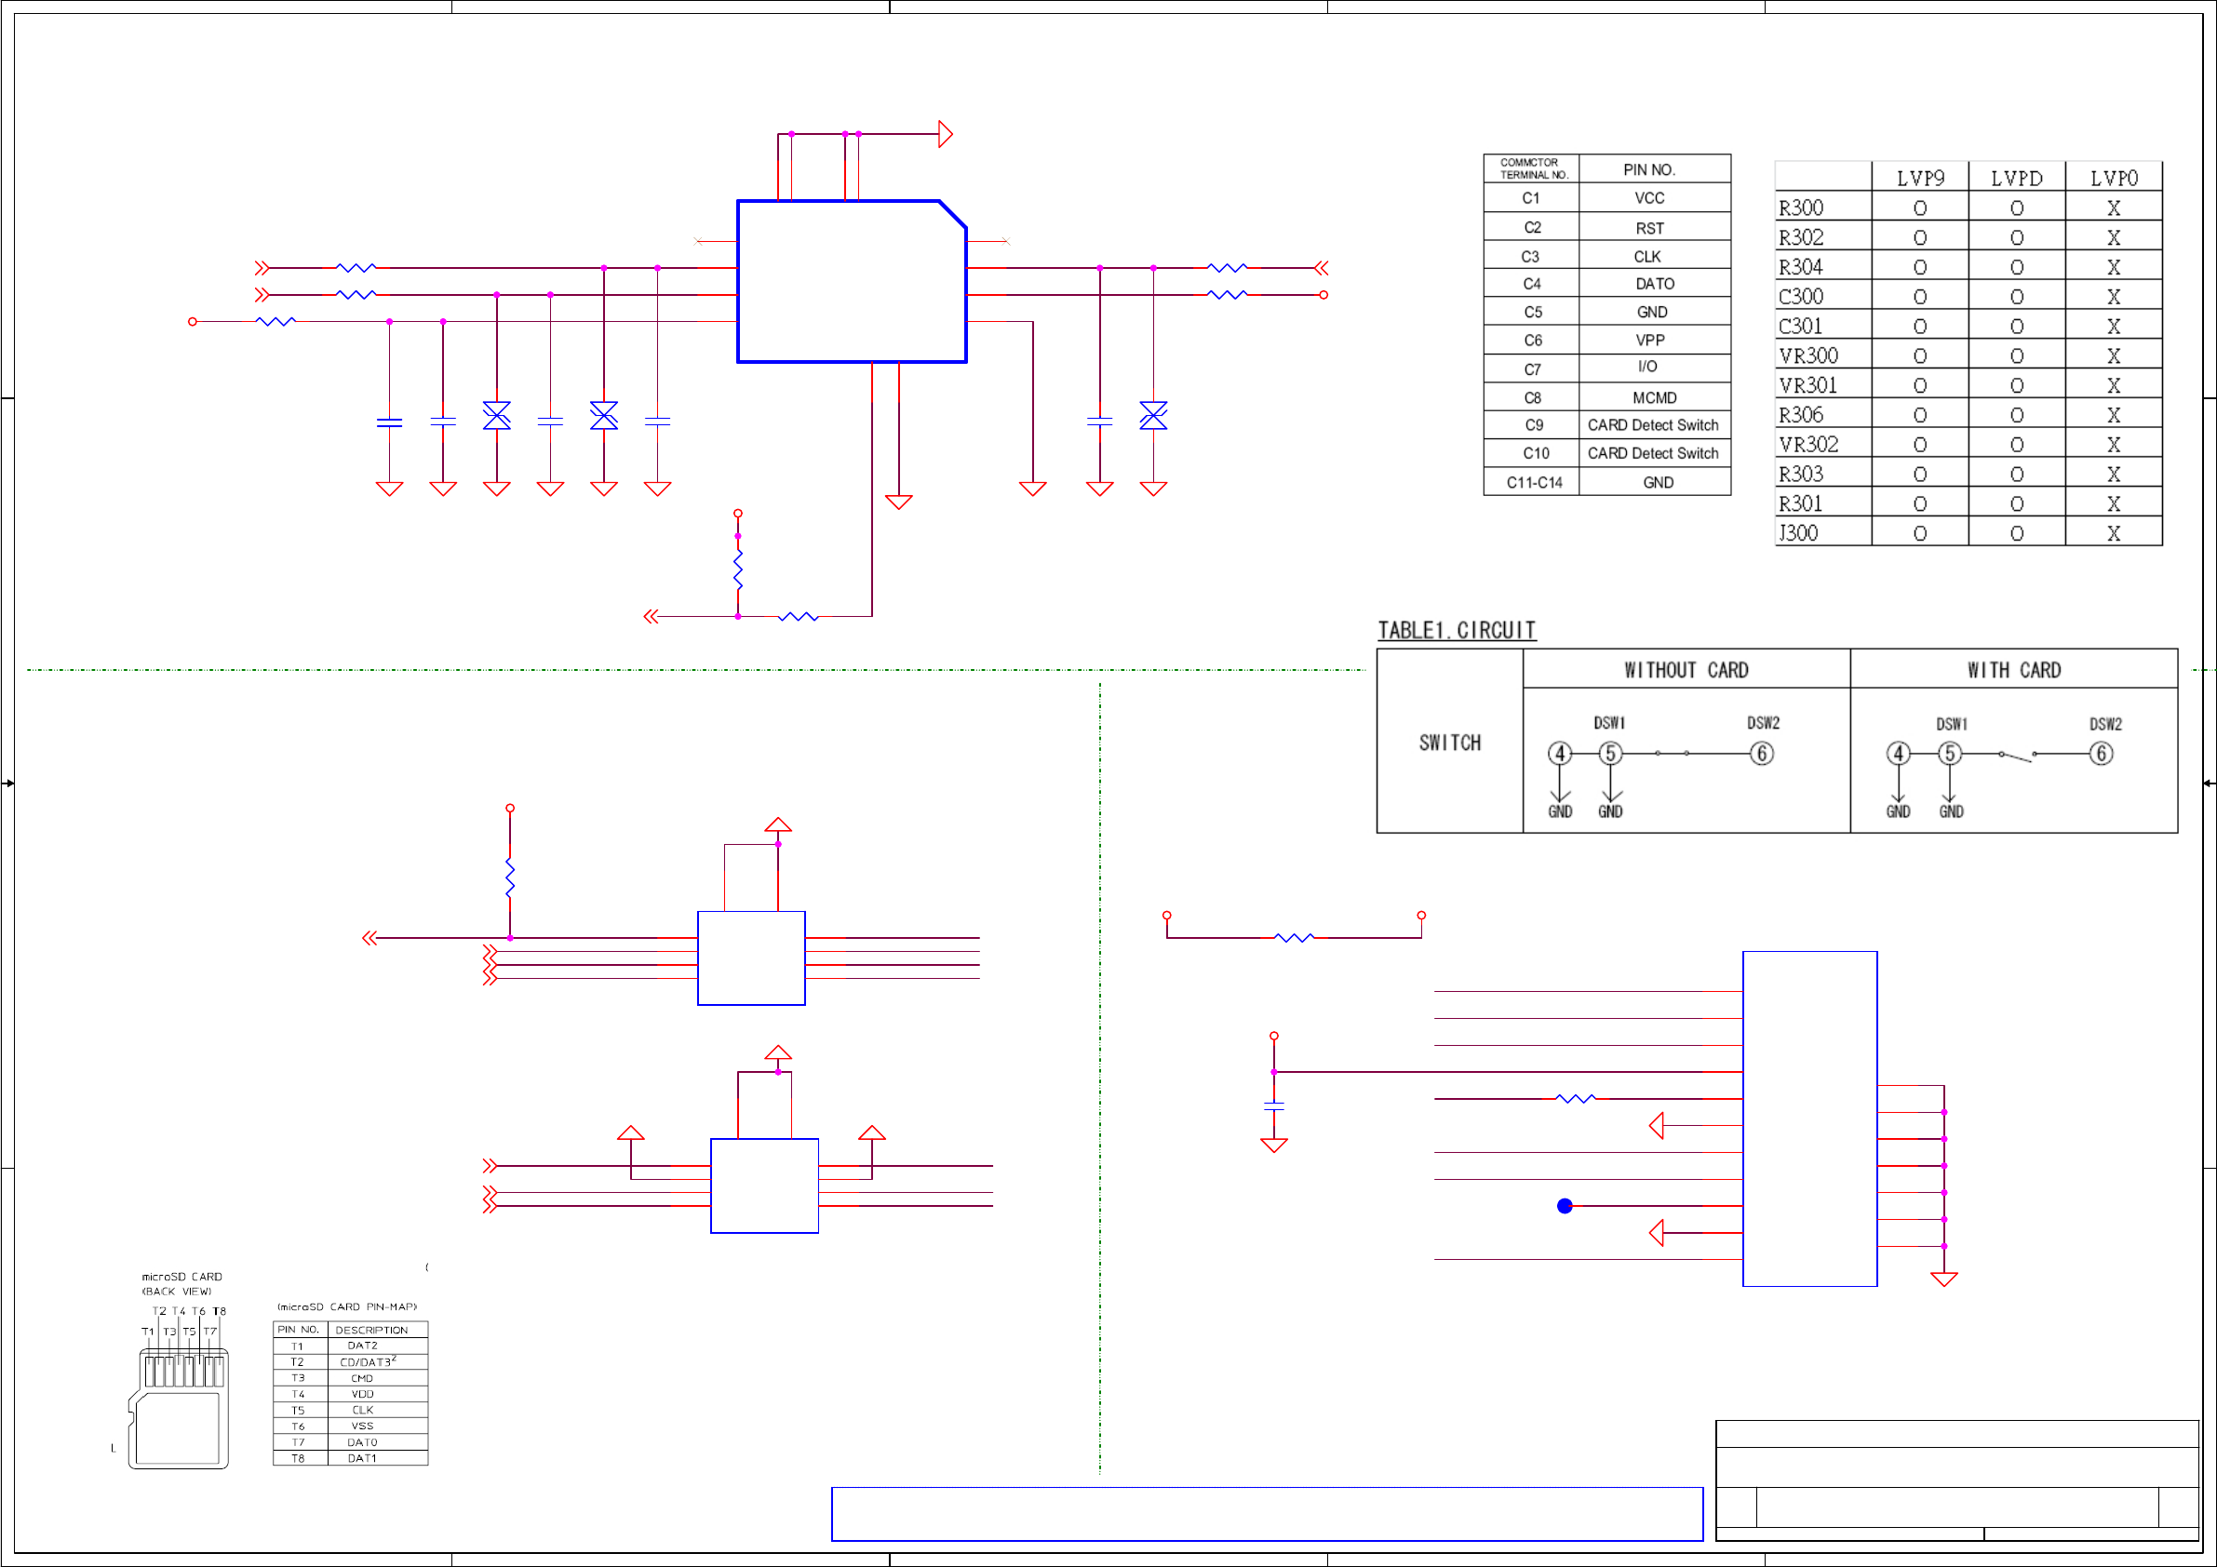The width and height of the screenshot is (2217, 1567).
Task: Select the WITH CARD header cell
Action: pos(2013,669)
